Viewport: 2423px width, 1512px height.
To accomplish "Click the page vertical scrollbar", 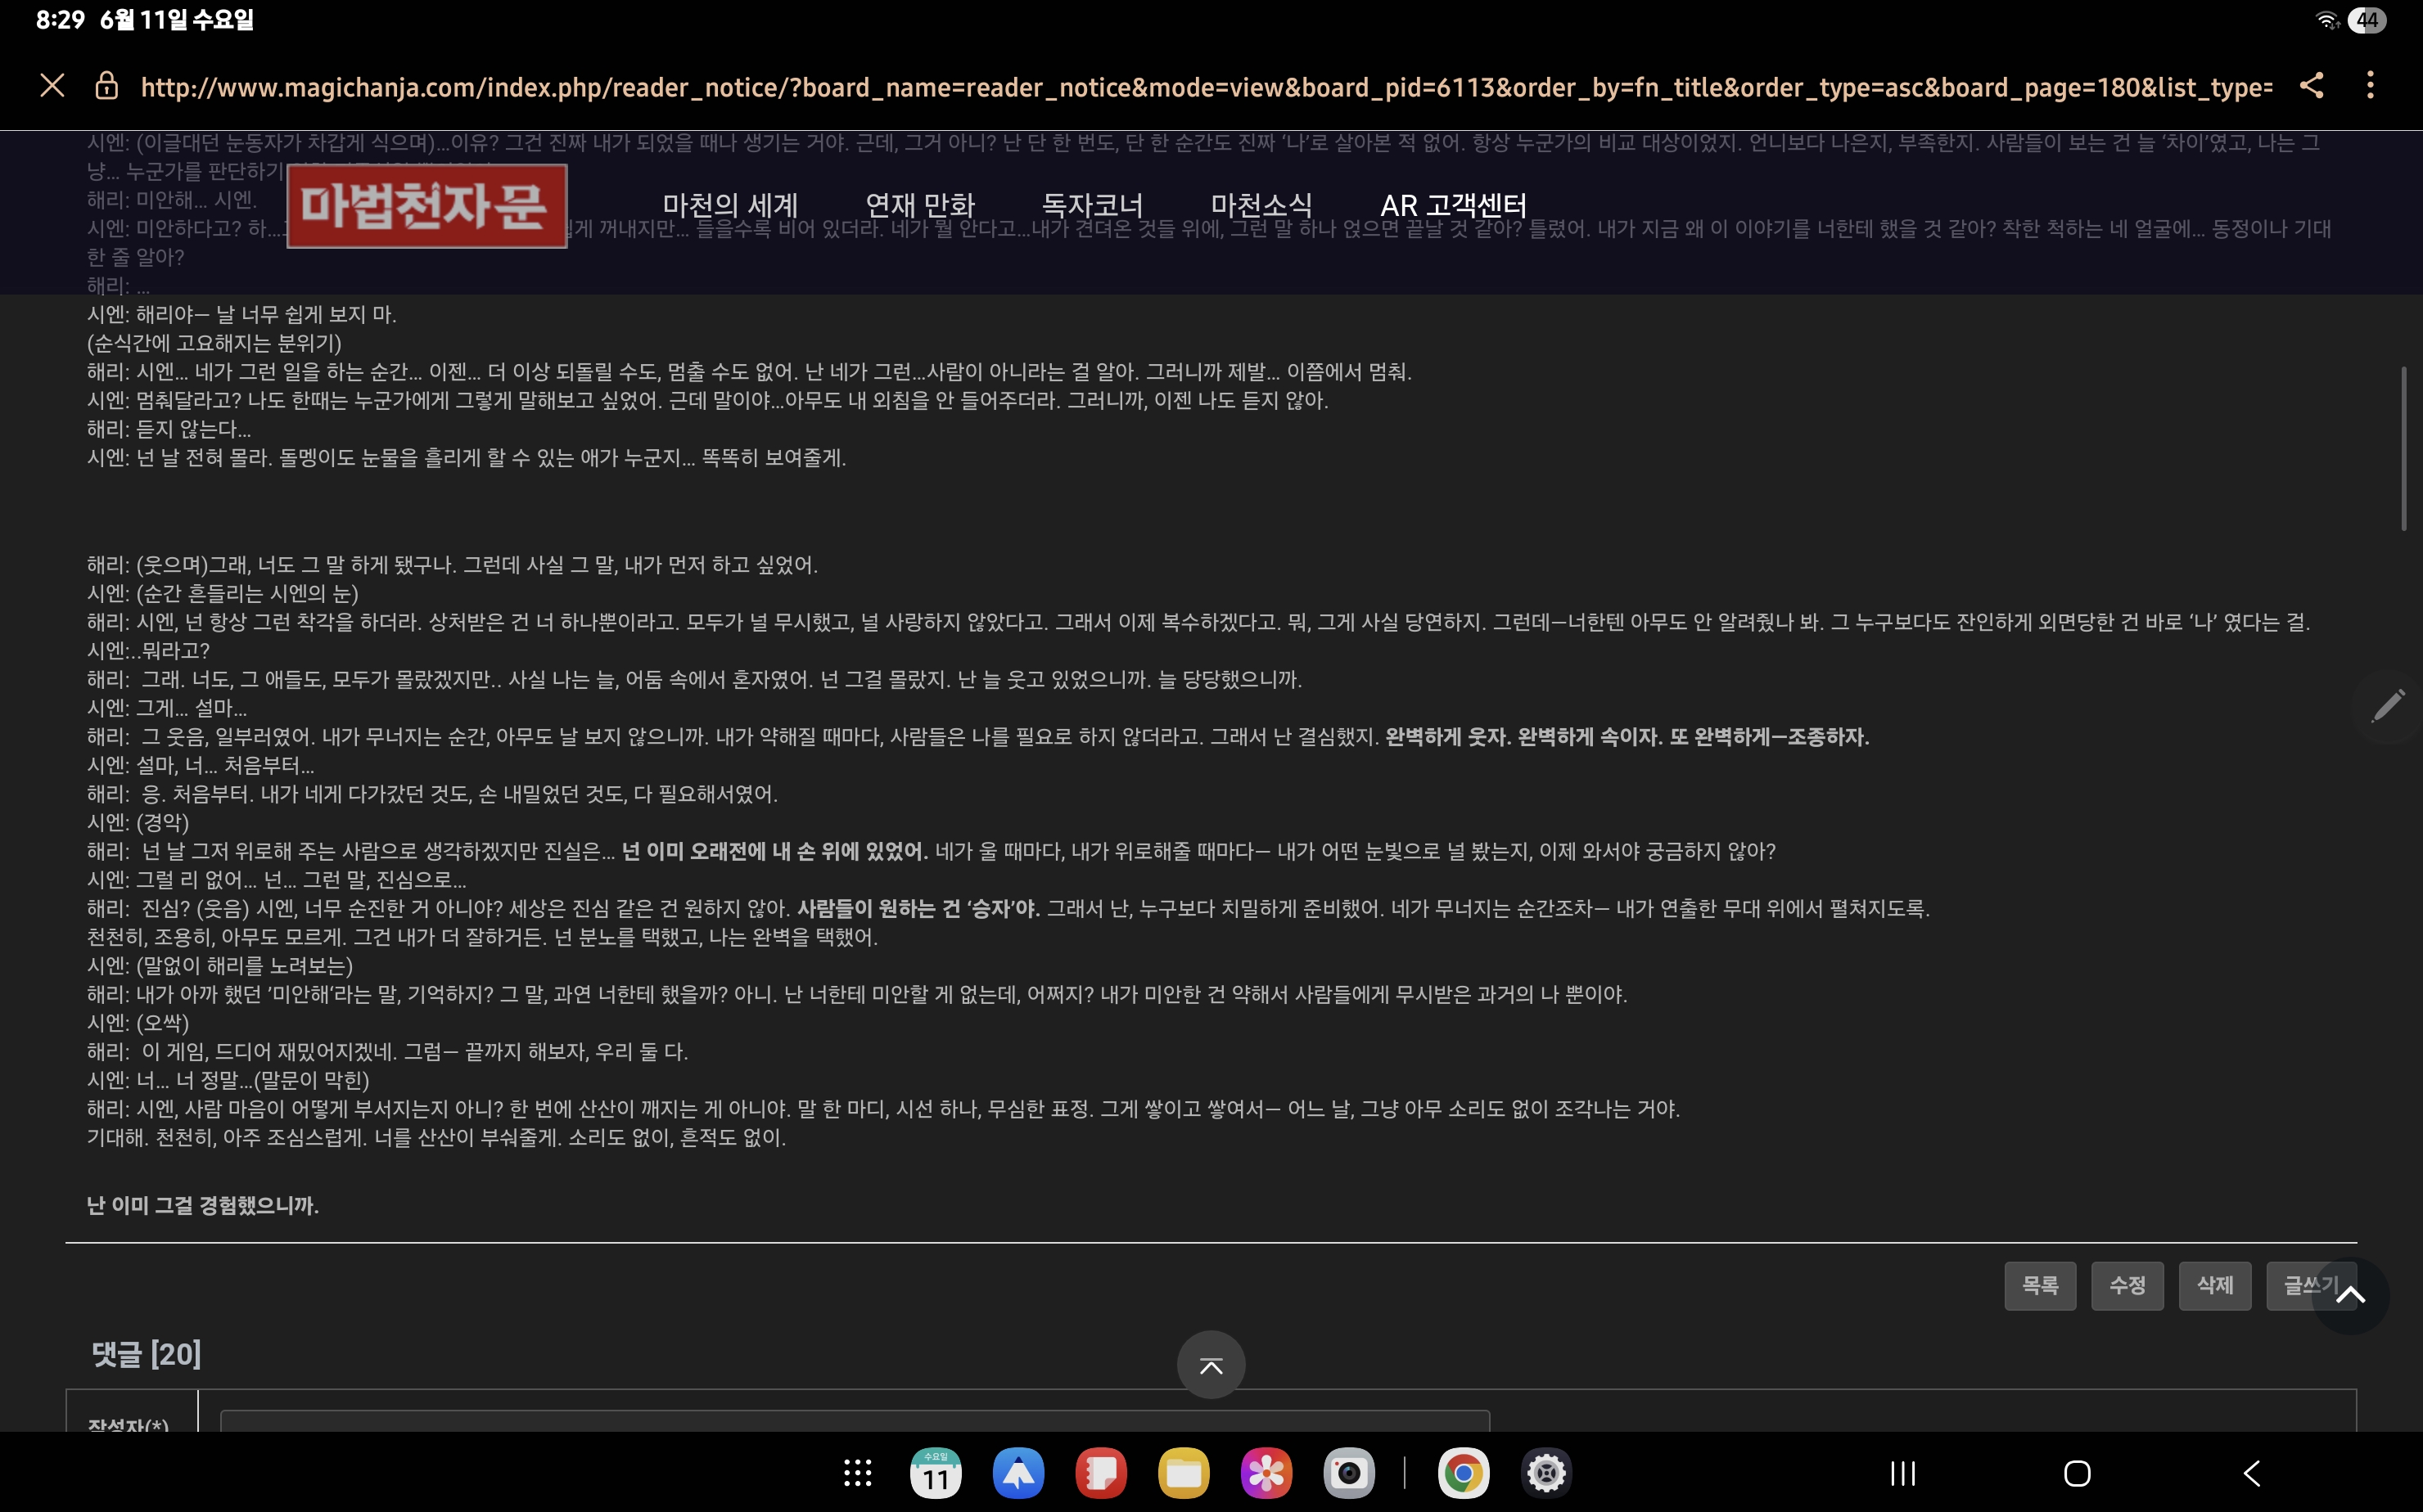I will click(2403, 448).
